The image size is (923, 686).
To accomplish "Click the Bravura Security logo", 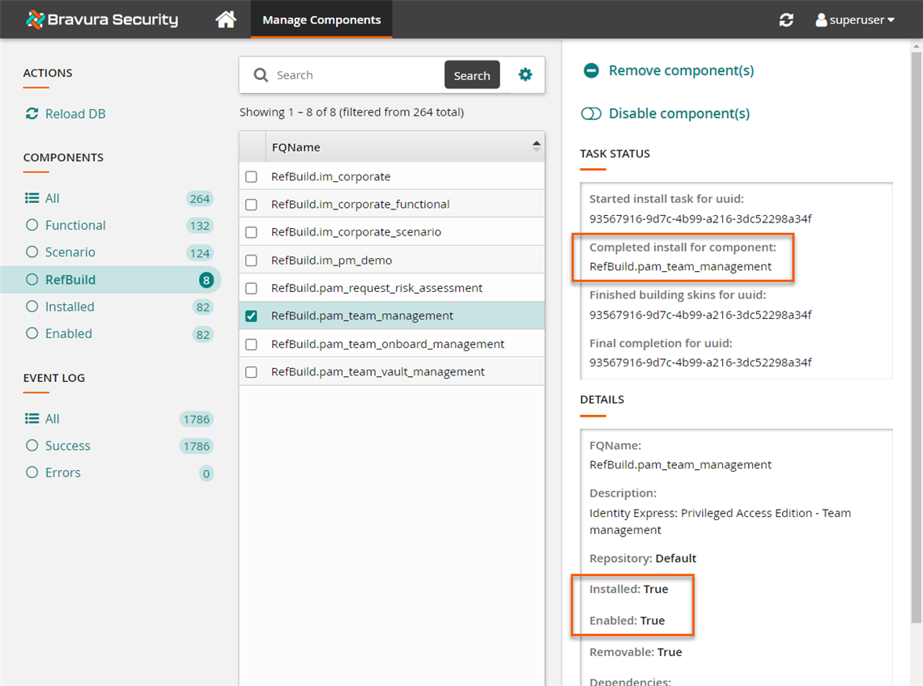I will [x=102, y=19].
